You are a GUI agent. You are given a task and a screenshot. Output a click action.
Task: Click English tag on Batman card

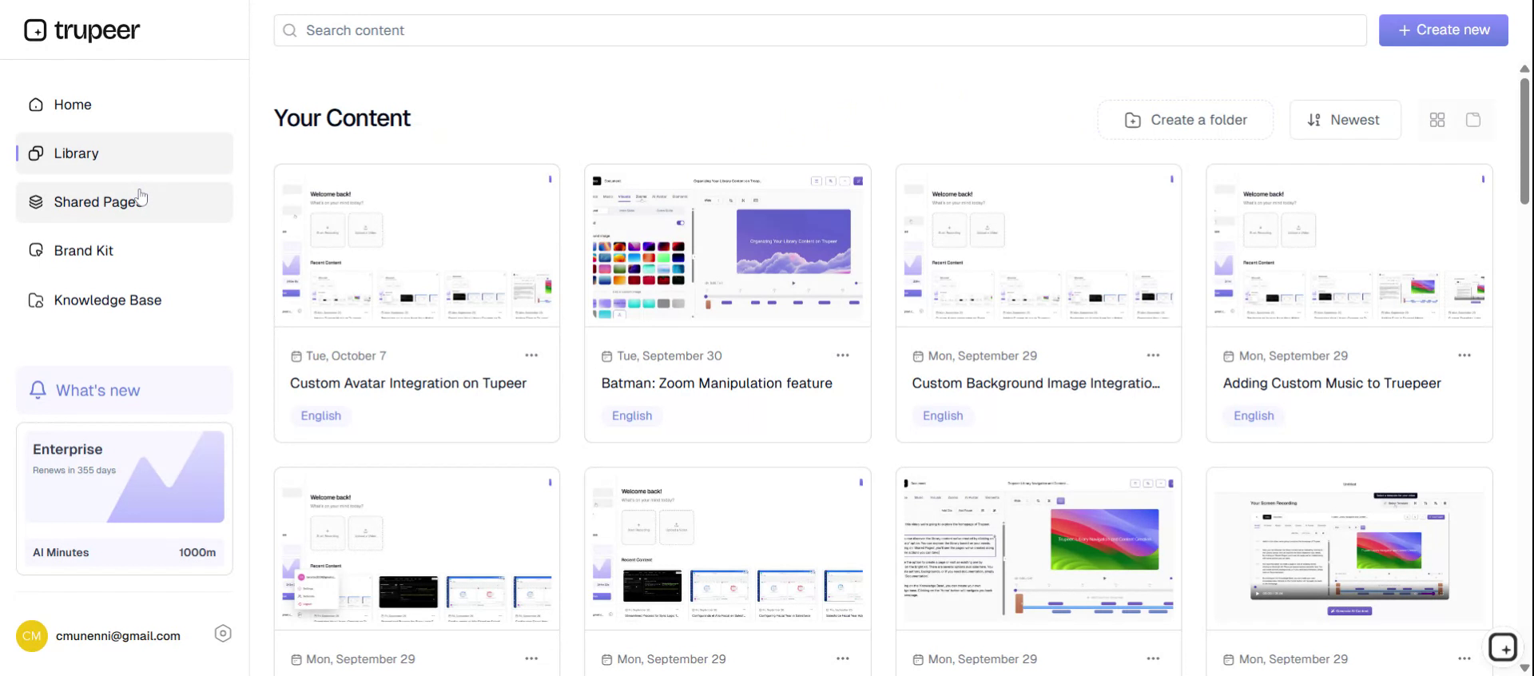(632, 416)
